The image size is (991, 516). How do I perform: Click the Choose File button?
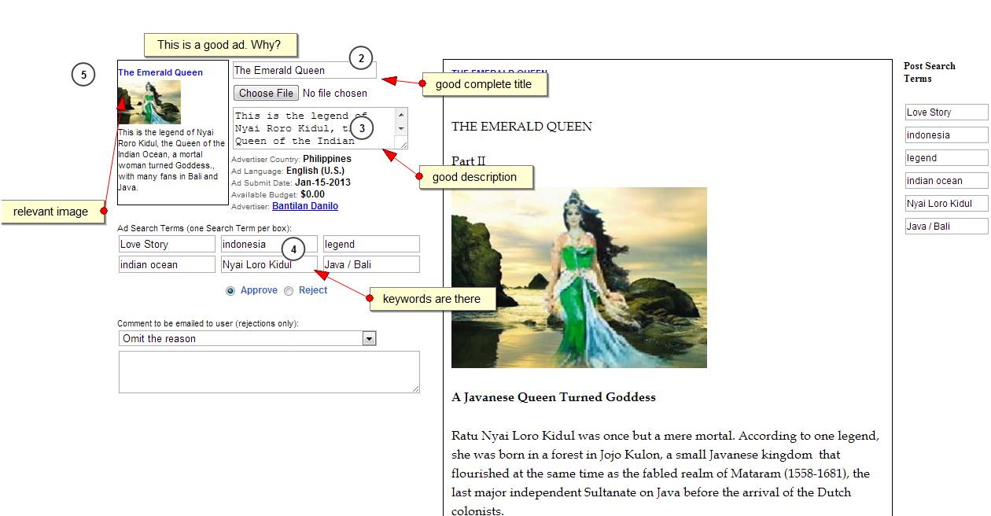(266, 93)
